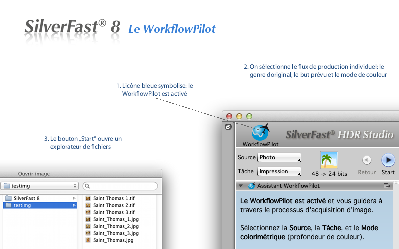Viewport: 399px width, 249px height.
Task: Click the search field in Ouvrir image
Action: (x=120, y=186)
